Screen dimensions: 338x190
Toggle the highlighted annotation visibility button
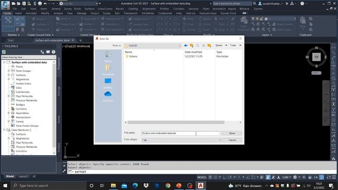[268, 177]
